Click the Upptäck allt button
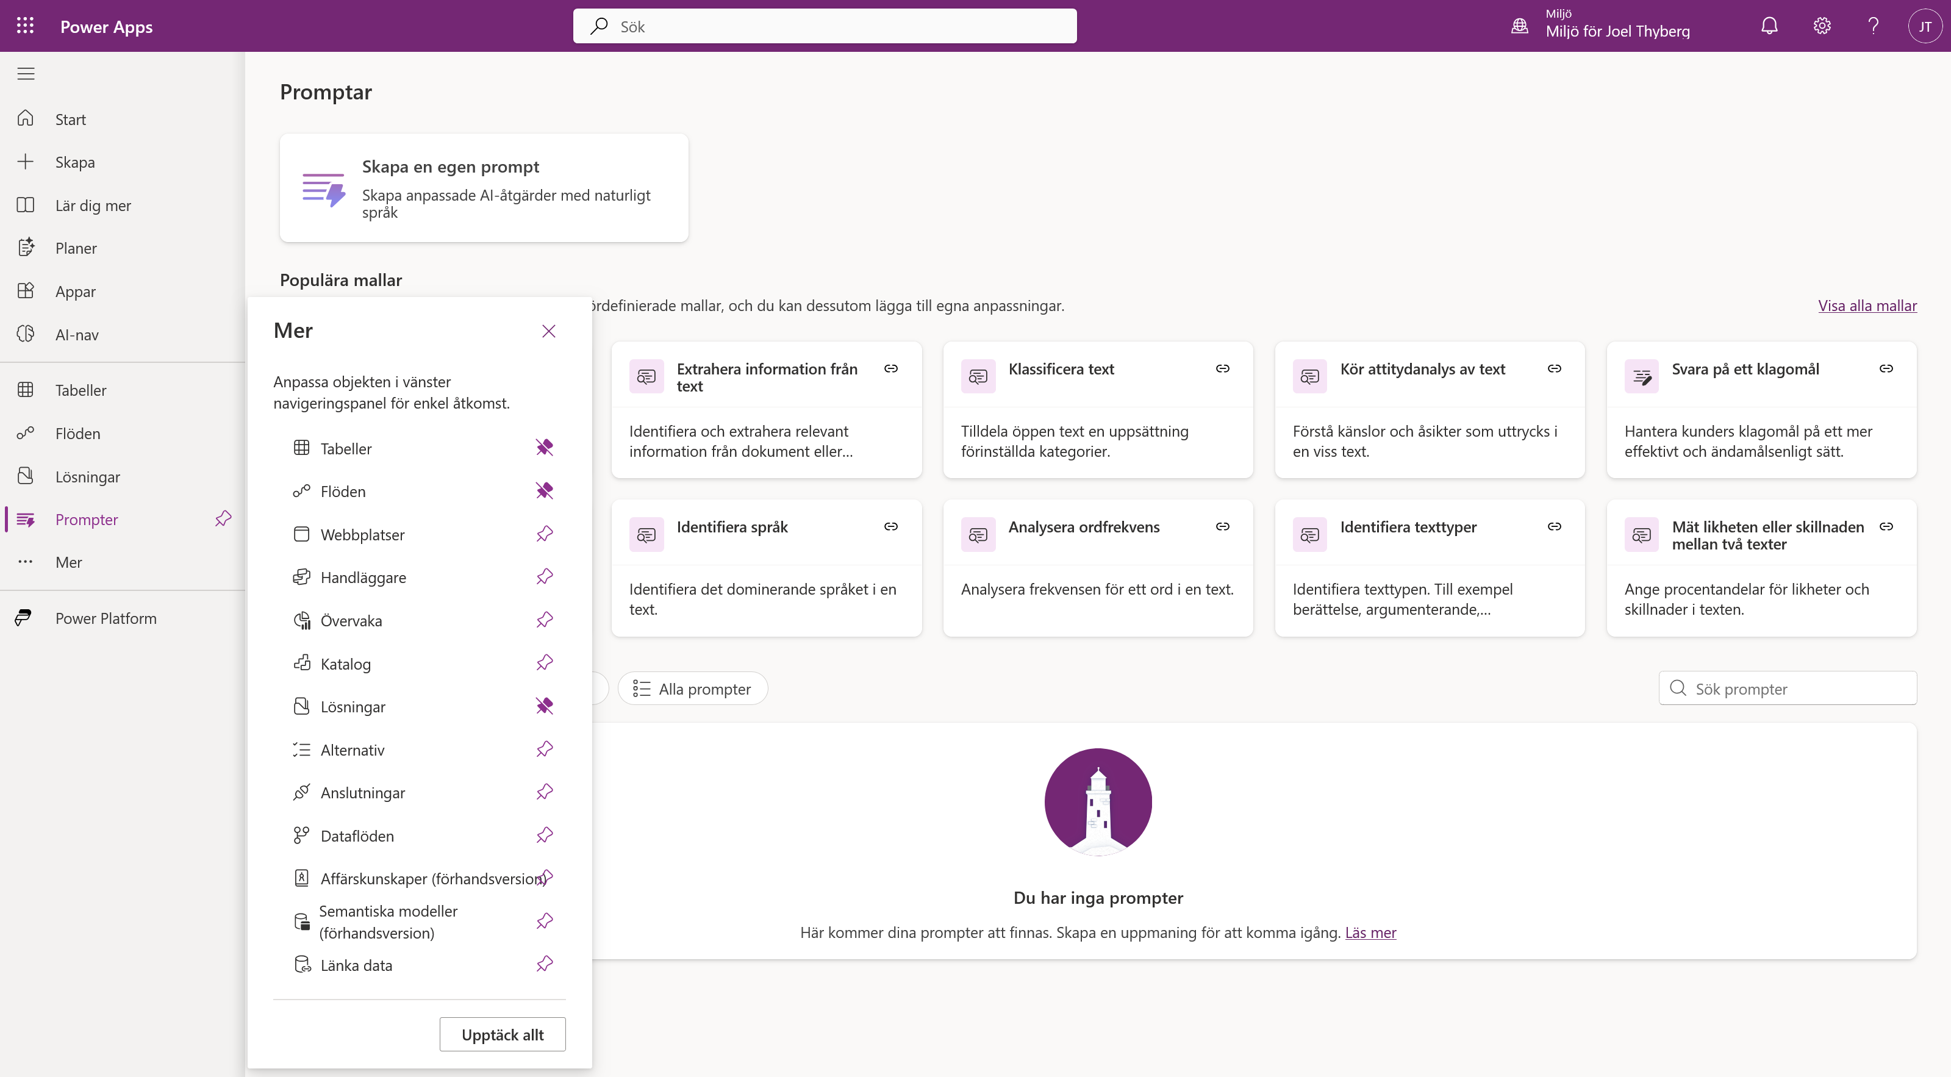Image resolution: width=1951 pixels, height=1077 pixels. pos(502,1034)
